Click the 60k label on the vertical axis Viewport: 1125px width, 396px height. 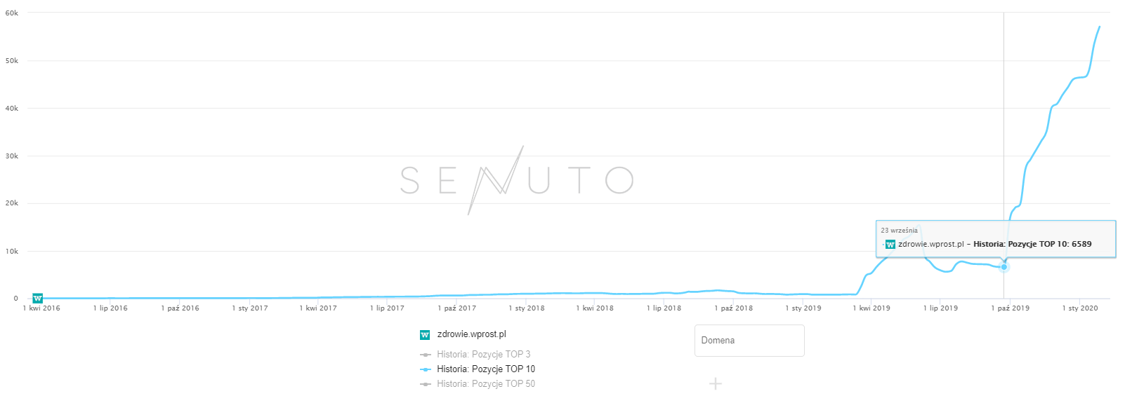click(12, 13)
